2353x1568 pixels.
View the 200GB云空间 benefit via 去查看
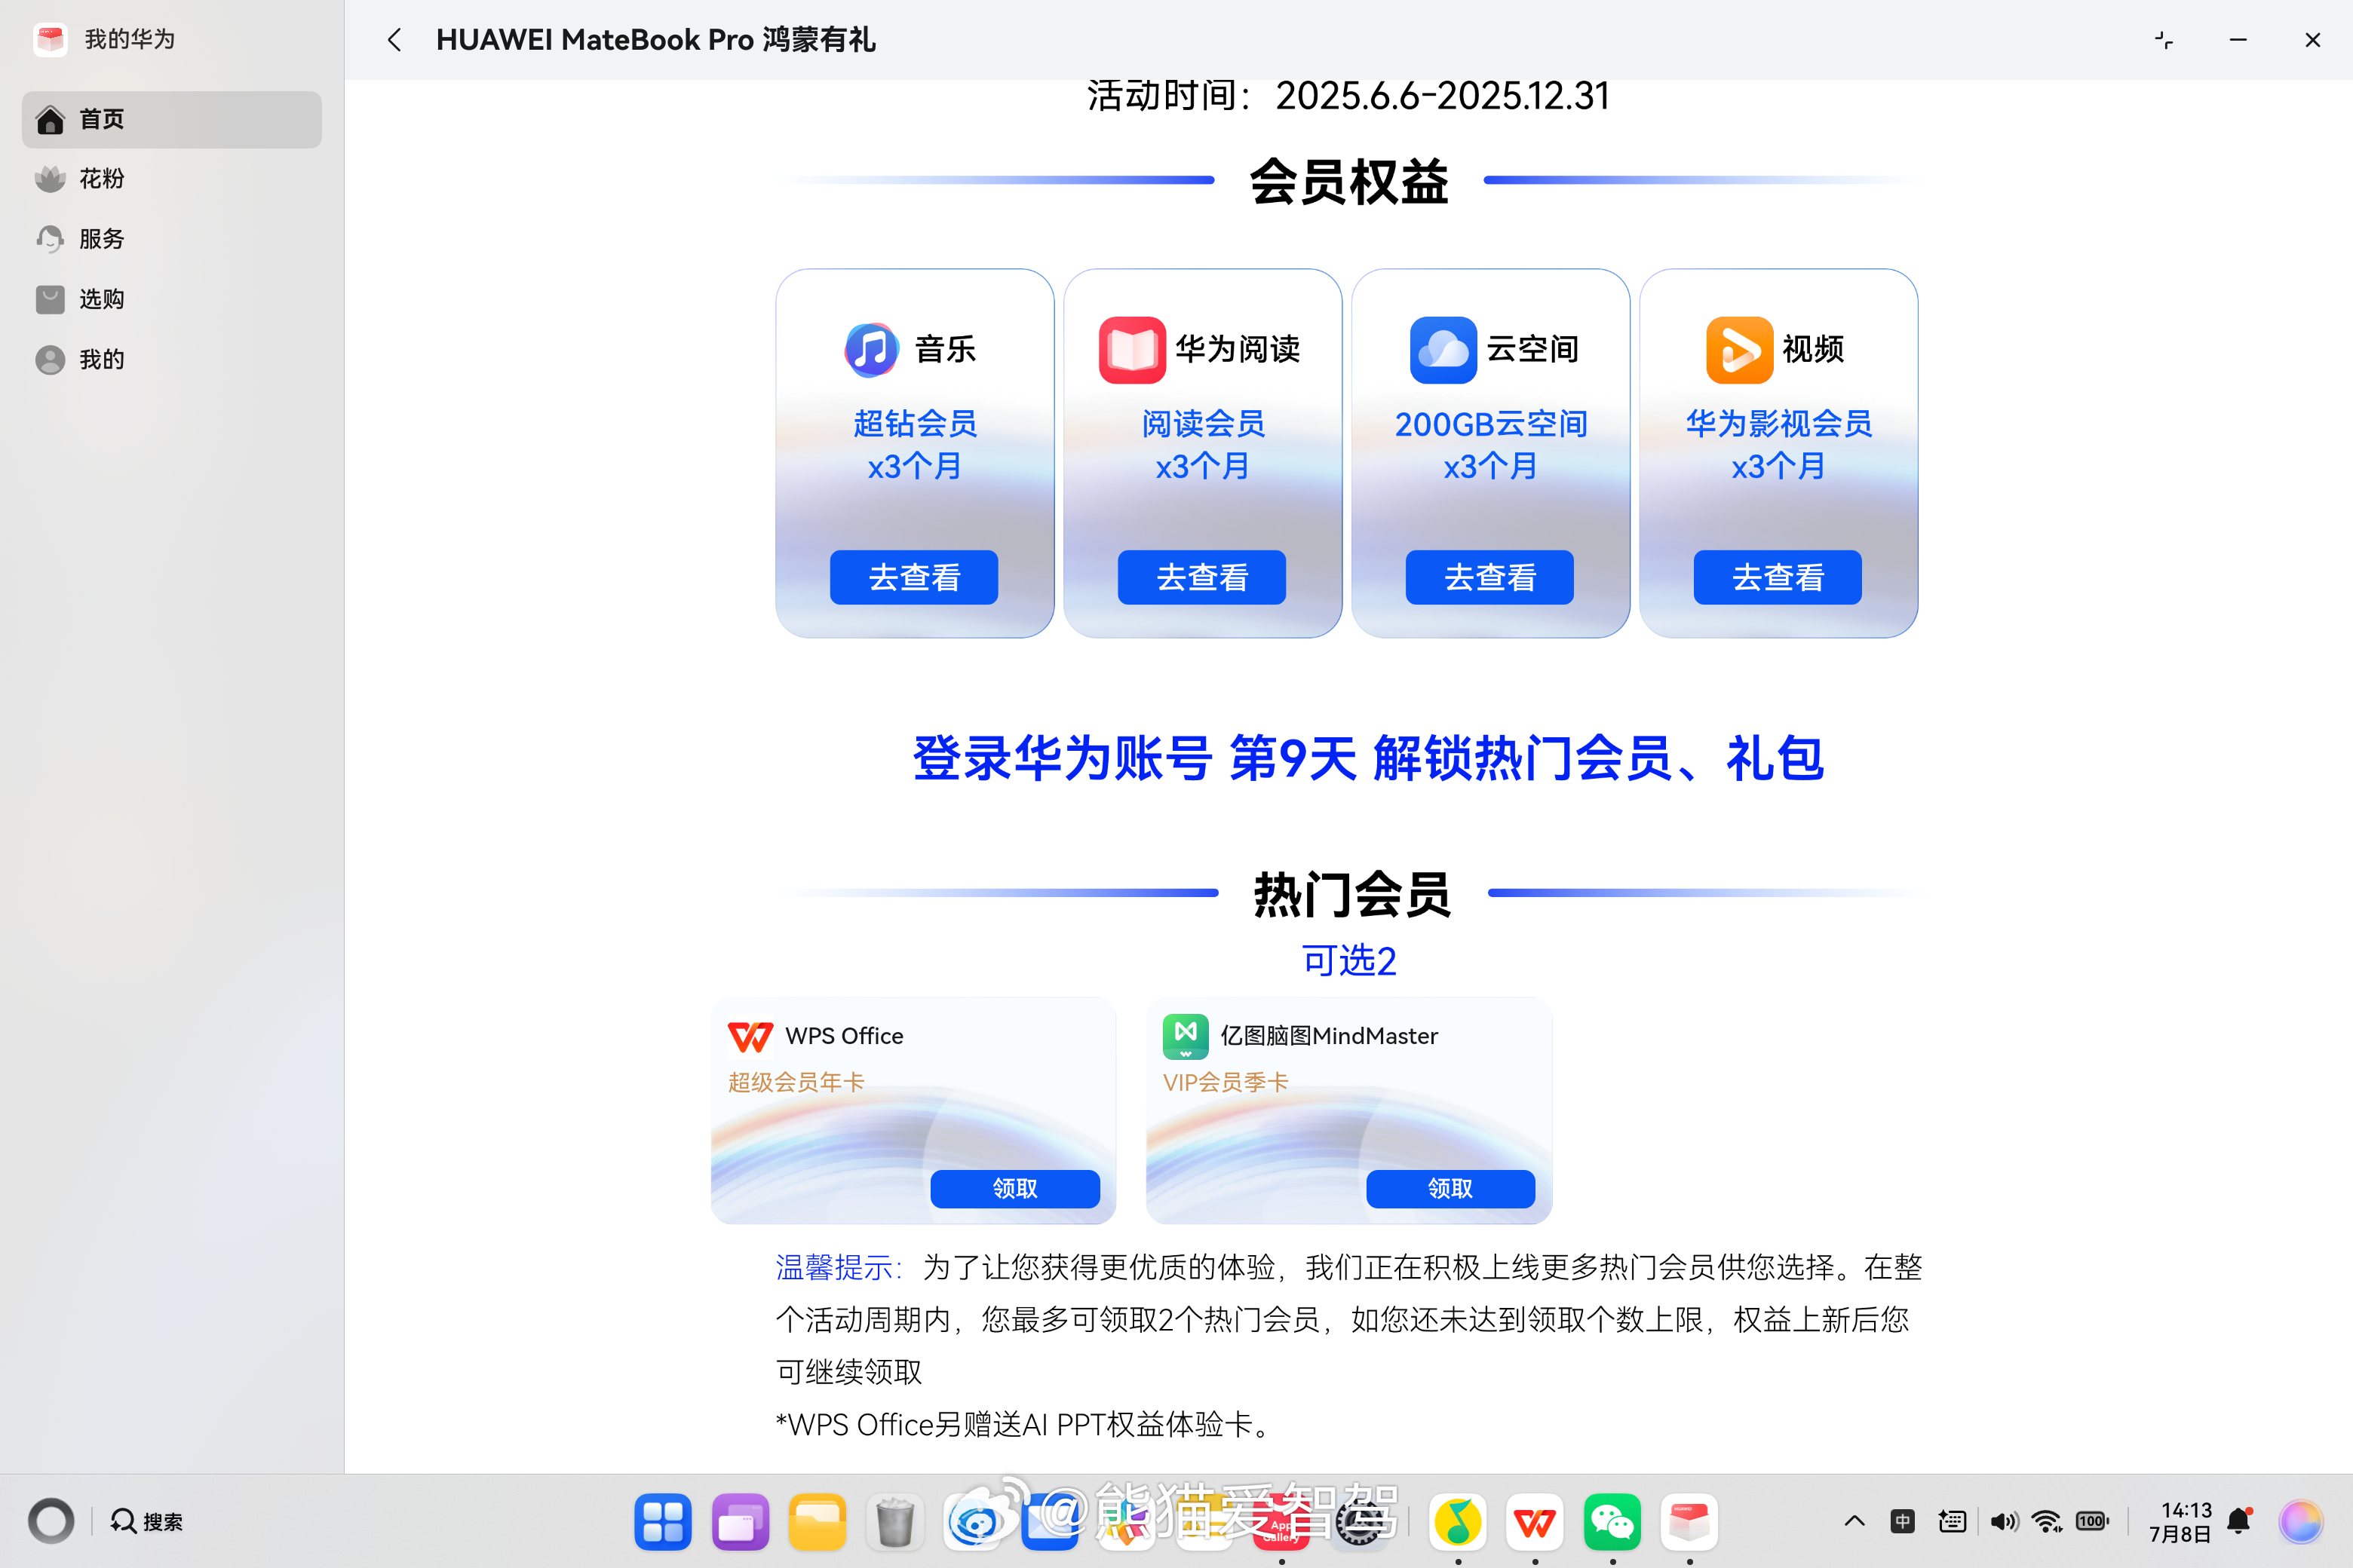[x=1489, y=577]
